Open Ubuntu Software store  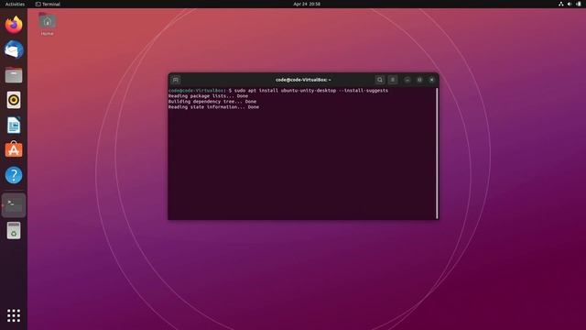click(x=14, y=149)
